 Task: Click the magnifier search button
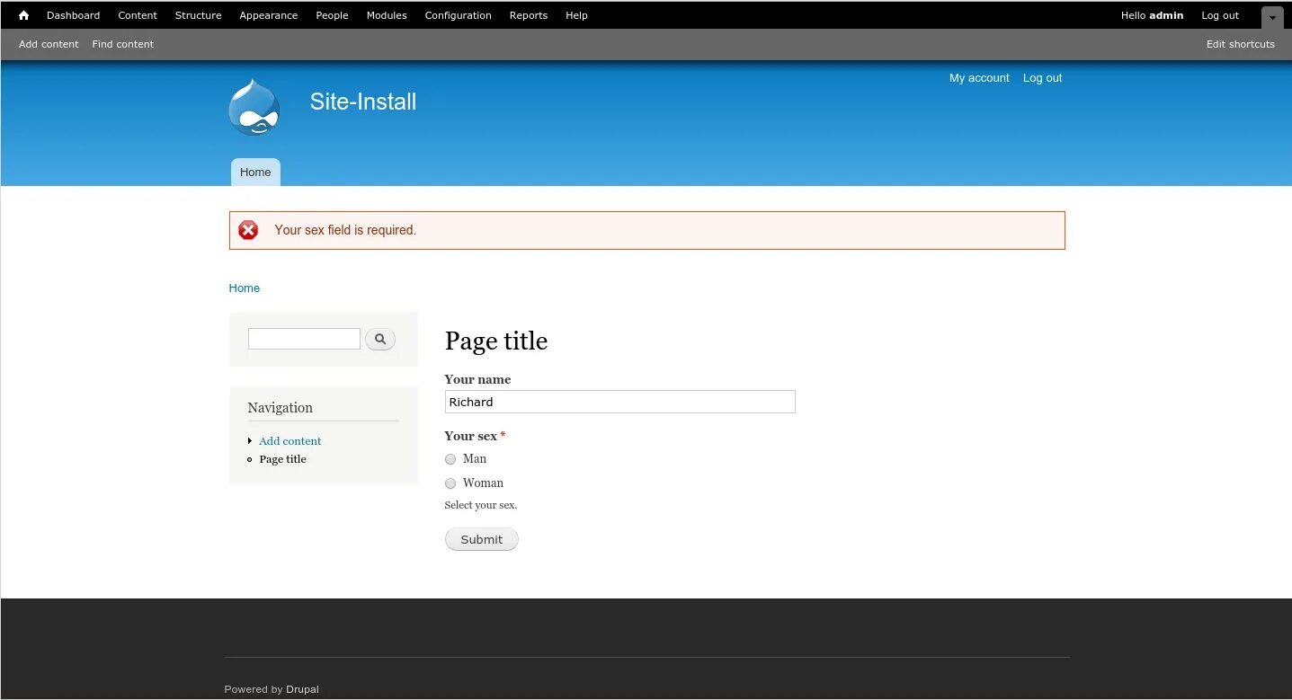(x=380, y=339)
